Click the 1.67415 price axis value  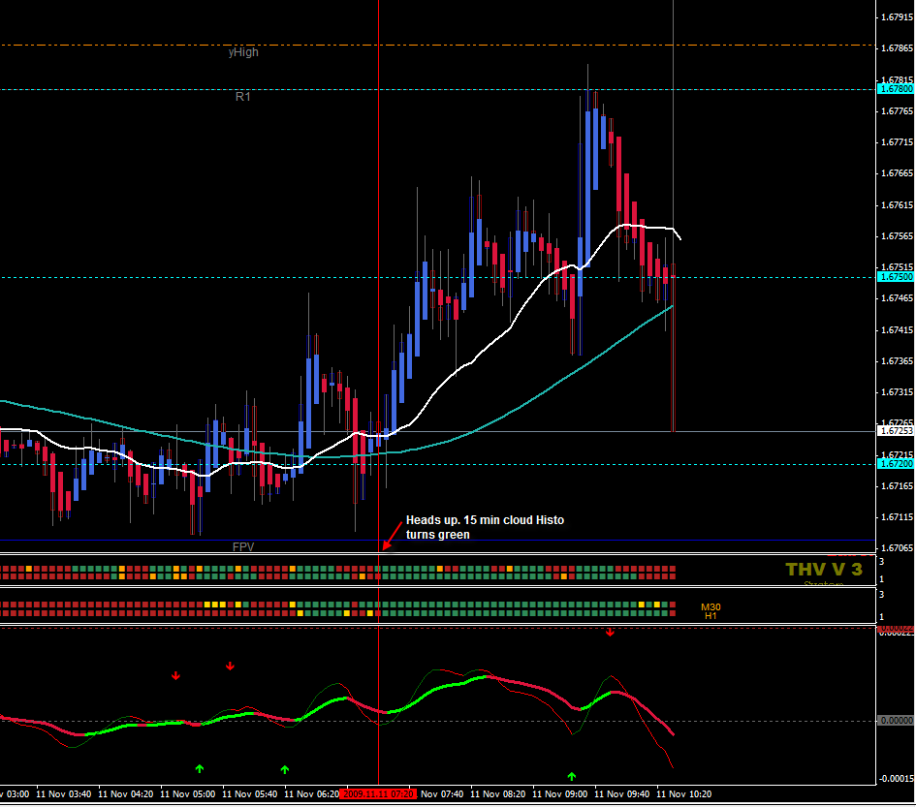coord(897,330)
